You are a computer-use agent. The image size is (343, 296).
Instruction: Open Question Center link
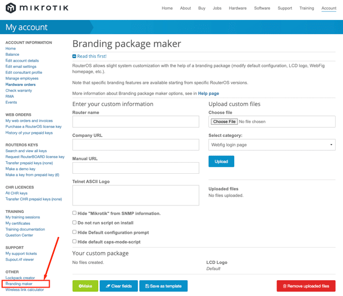[x=19, y=235]
